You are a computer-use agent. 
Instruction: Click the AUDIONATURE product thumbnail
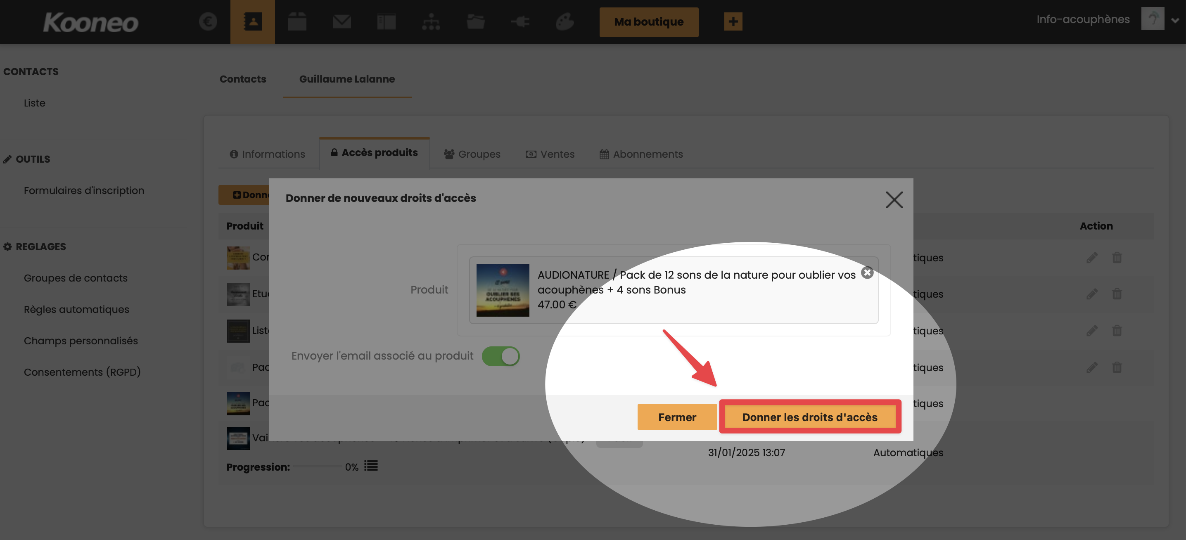click(502, 290)
